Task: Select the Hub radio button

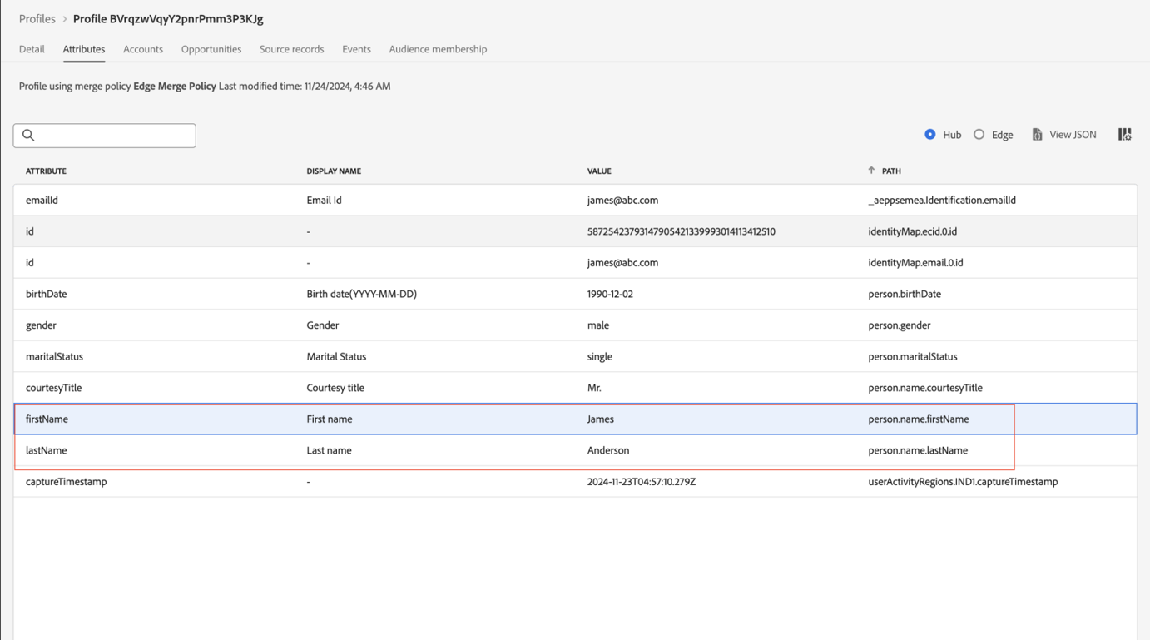Action: (929, 134)
